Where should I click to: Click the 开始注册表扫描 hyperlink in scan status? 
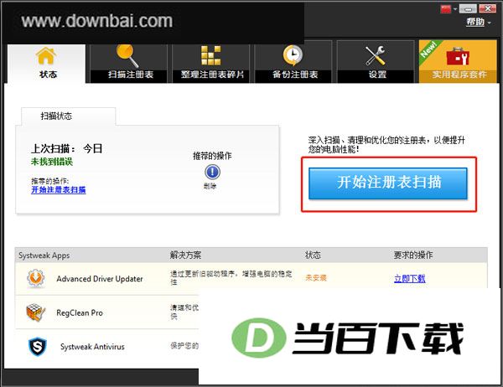pos(59,189)
